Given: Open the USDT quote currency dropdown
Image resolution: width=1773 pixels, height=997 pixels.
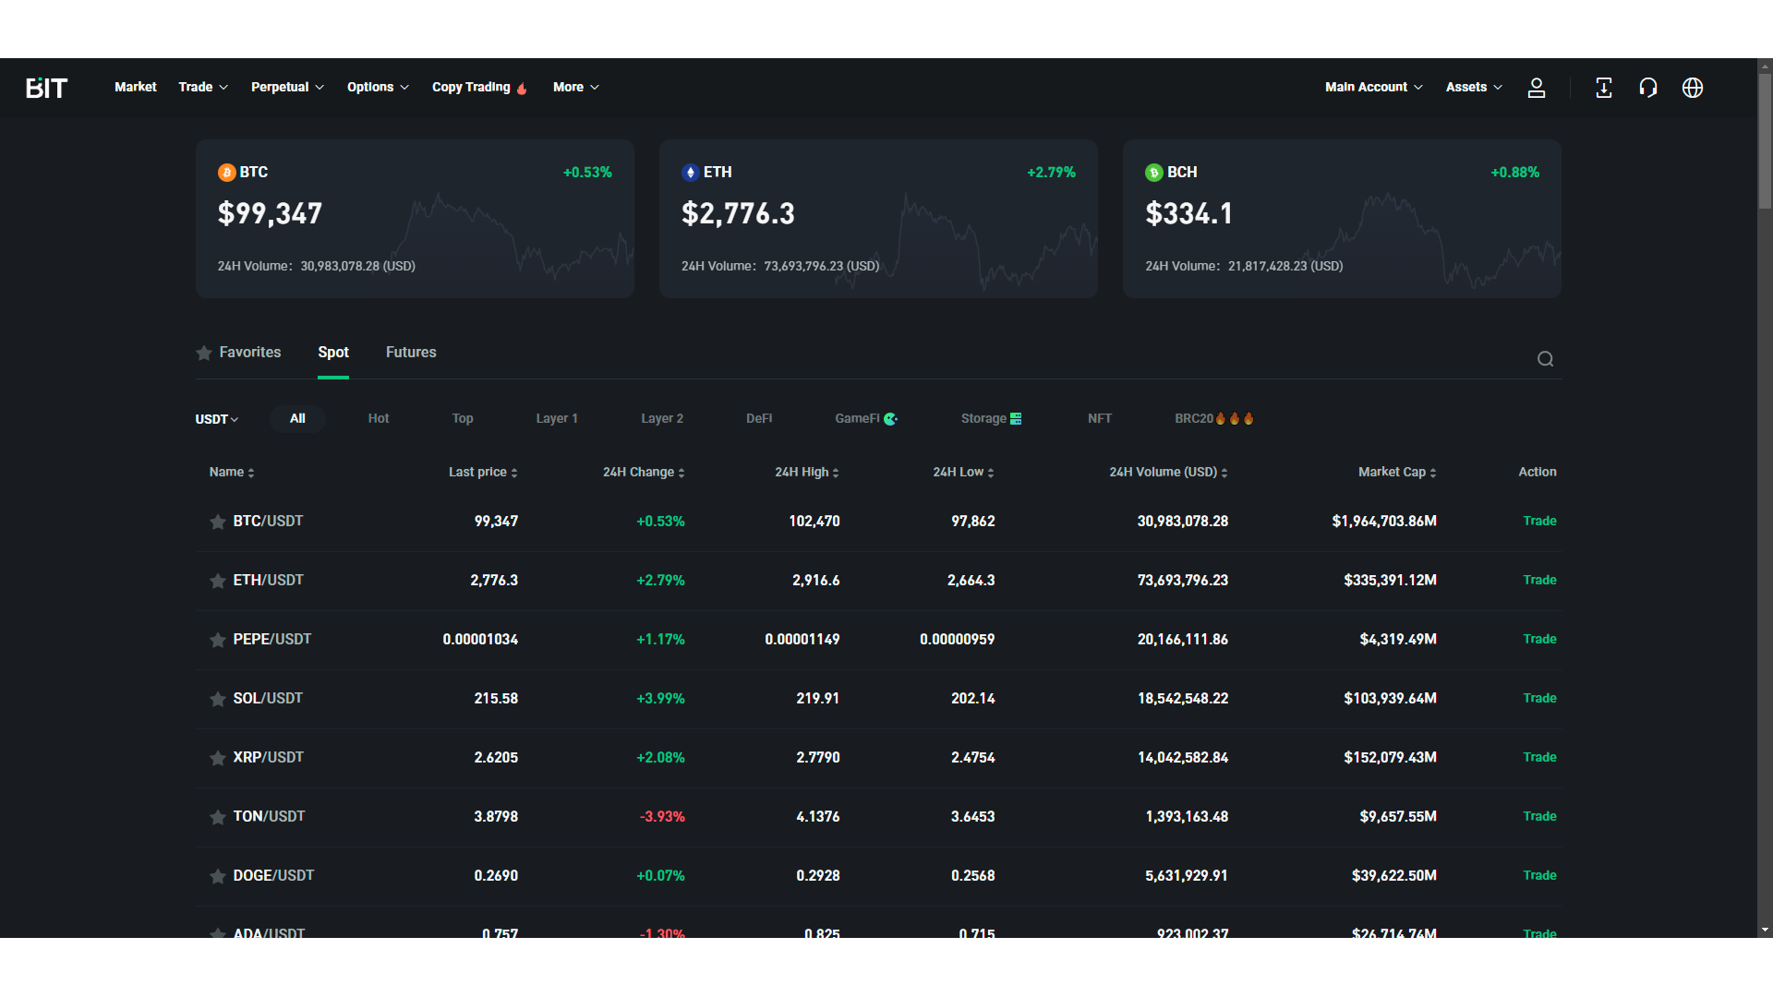Looking at the screenshot, I should 217,419.
